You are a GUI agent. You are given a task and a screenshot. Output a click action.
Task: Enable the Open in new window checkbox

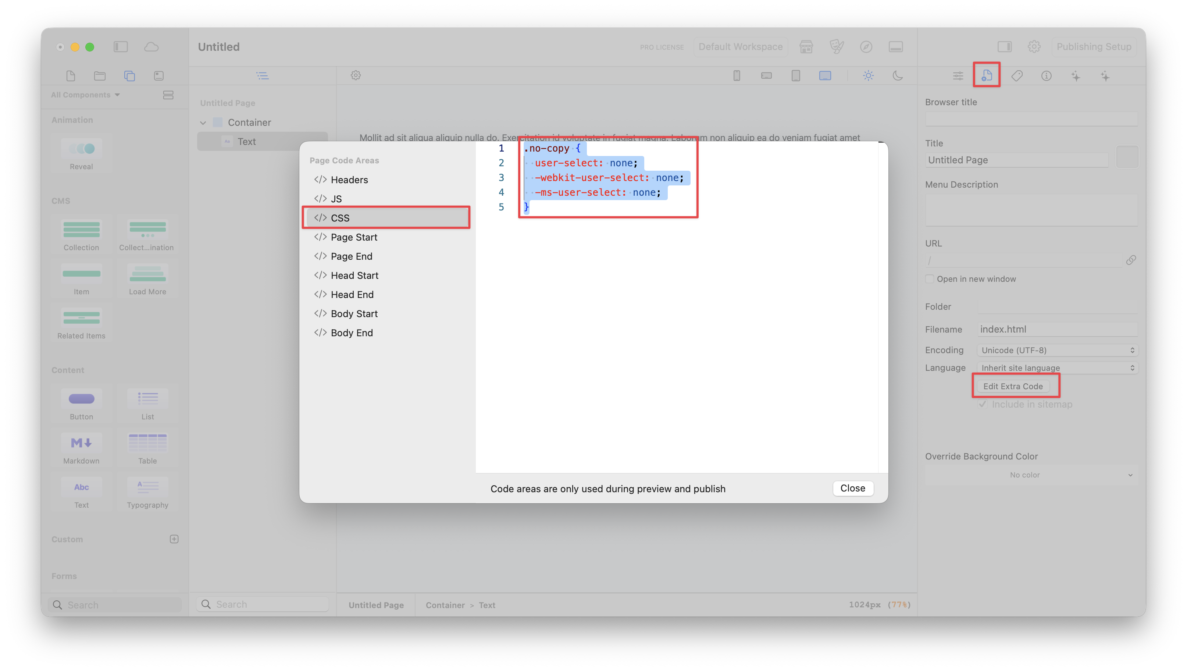(930, 279)
